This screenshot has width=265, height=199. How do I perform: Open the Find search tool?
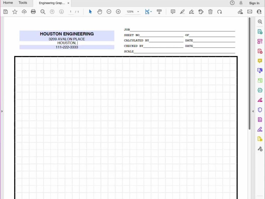tap(43, 12)
